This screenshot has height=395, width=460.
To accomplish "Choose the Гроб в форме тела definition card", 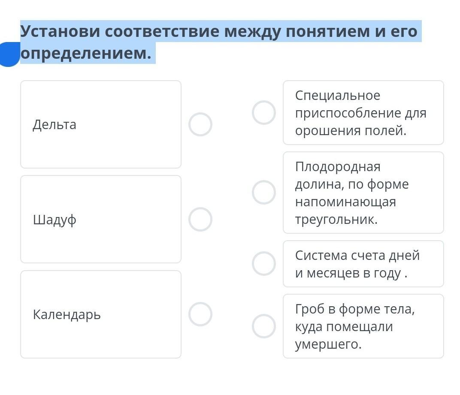I will pyautogui.click(x=363, y=326).
